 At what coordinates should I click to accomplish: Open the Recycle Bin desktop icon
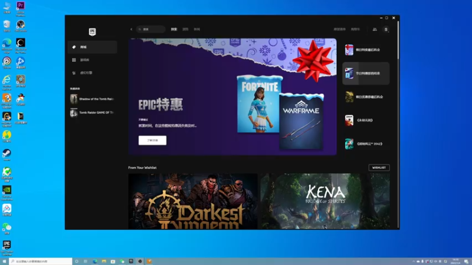[x=6, y=26]
